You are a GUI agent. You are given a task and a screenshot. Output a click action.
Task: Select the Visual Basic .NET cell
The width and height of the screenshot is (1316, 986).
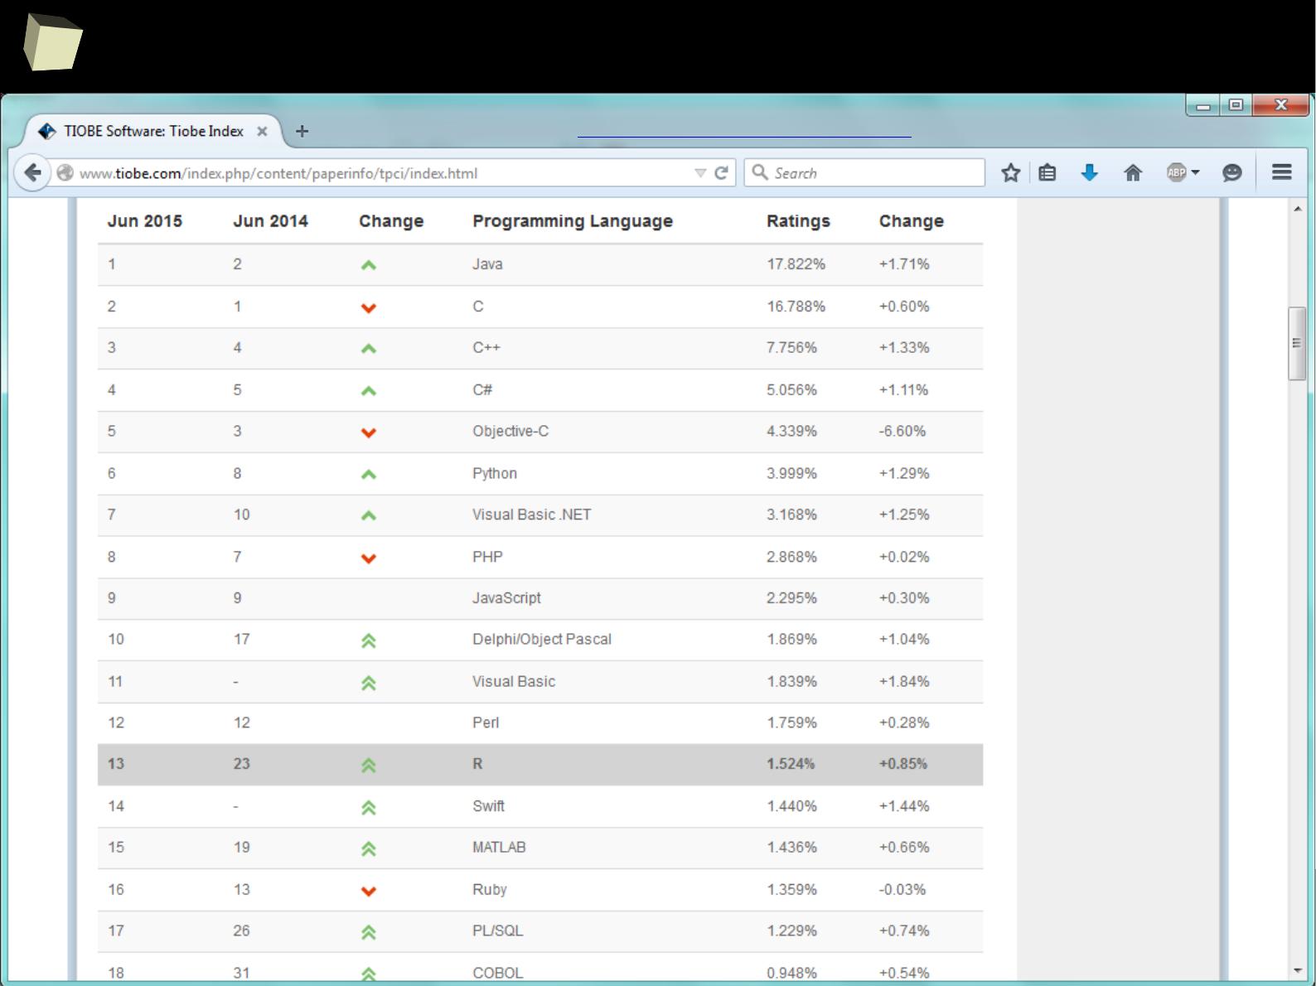click(532, 515)
